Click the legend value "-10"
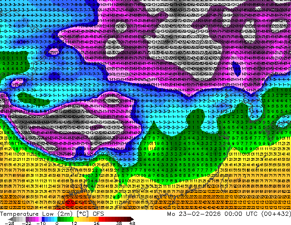The image size is (291, 225). tap(41, 223)
